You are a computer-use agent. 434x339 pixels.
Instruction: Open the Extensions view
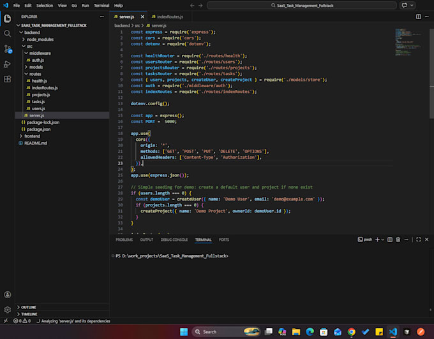coord(8,79)
